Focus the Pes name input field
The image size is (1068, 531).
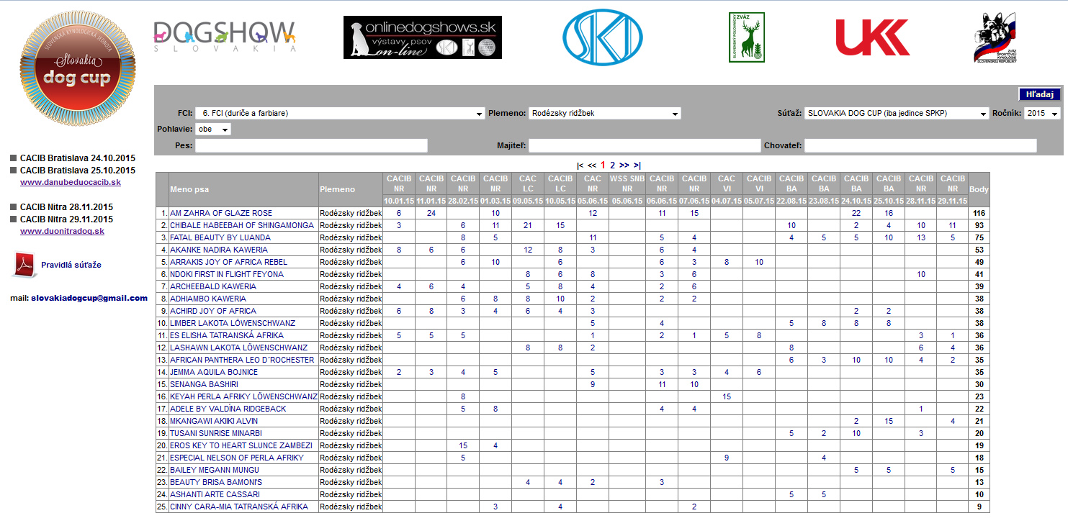(x=311, y=145)
